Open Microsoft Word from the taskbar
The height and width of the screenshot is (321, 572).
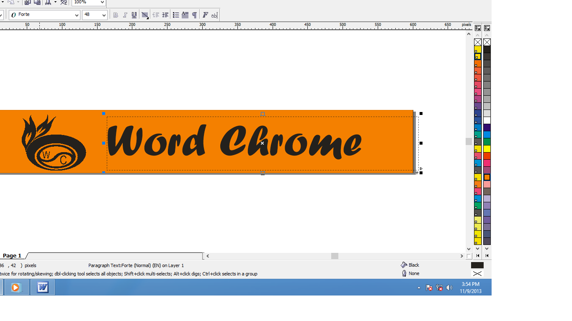(43, 288)
